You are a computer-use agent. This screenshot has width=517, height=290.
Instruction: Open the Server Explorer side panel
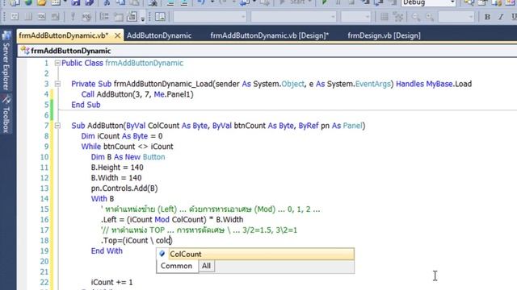click(x=6, y=61)
